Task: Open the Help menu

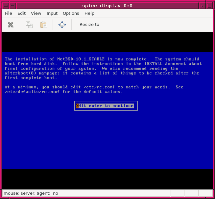Action: (89, 13)
